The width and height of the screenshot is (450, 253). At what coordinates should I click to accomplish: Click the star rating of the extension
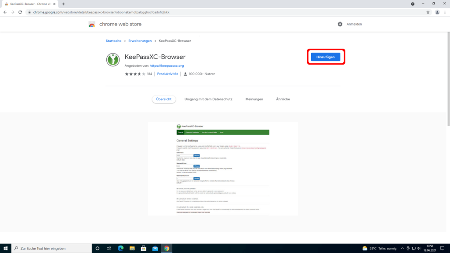(135, 74)
